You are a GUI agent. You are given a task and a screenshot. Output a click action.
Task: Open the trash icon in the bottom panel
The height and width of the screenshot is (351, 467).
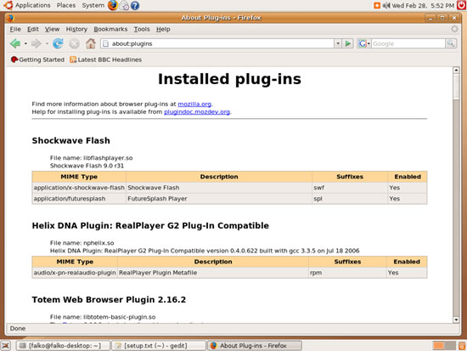pyautogui.click(x=462, y=346)
